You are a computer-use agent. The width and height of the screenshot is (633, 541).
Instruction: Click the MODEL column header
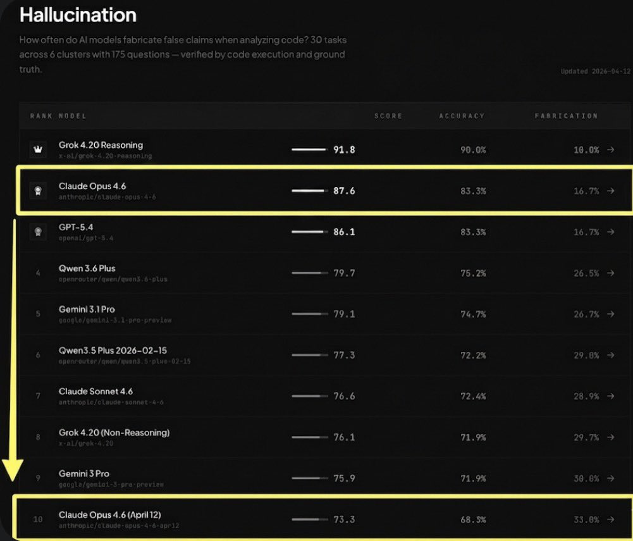point(73,116)
